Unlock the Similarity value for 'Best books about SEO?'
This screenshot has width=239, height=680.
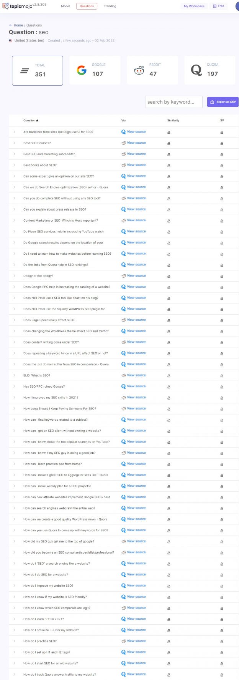(169, 166)
